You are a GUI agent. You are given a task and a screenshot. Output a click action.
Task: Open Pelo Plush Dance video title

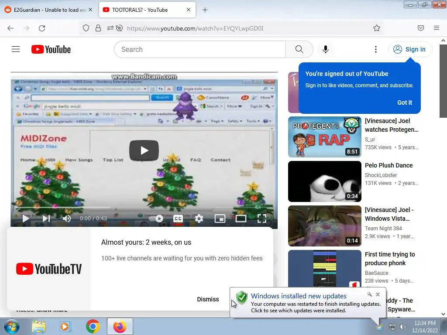389,165
